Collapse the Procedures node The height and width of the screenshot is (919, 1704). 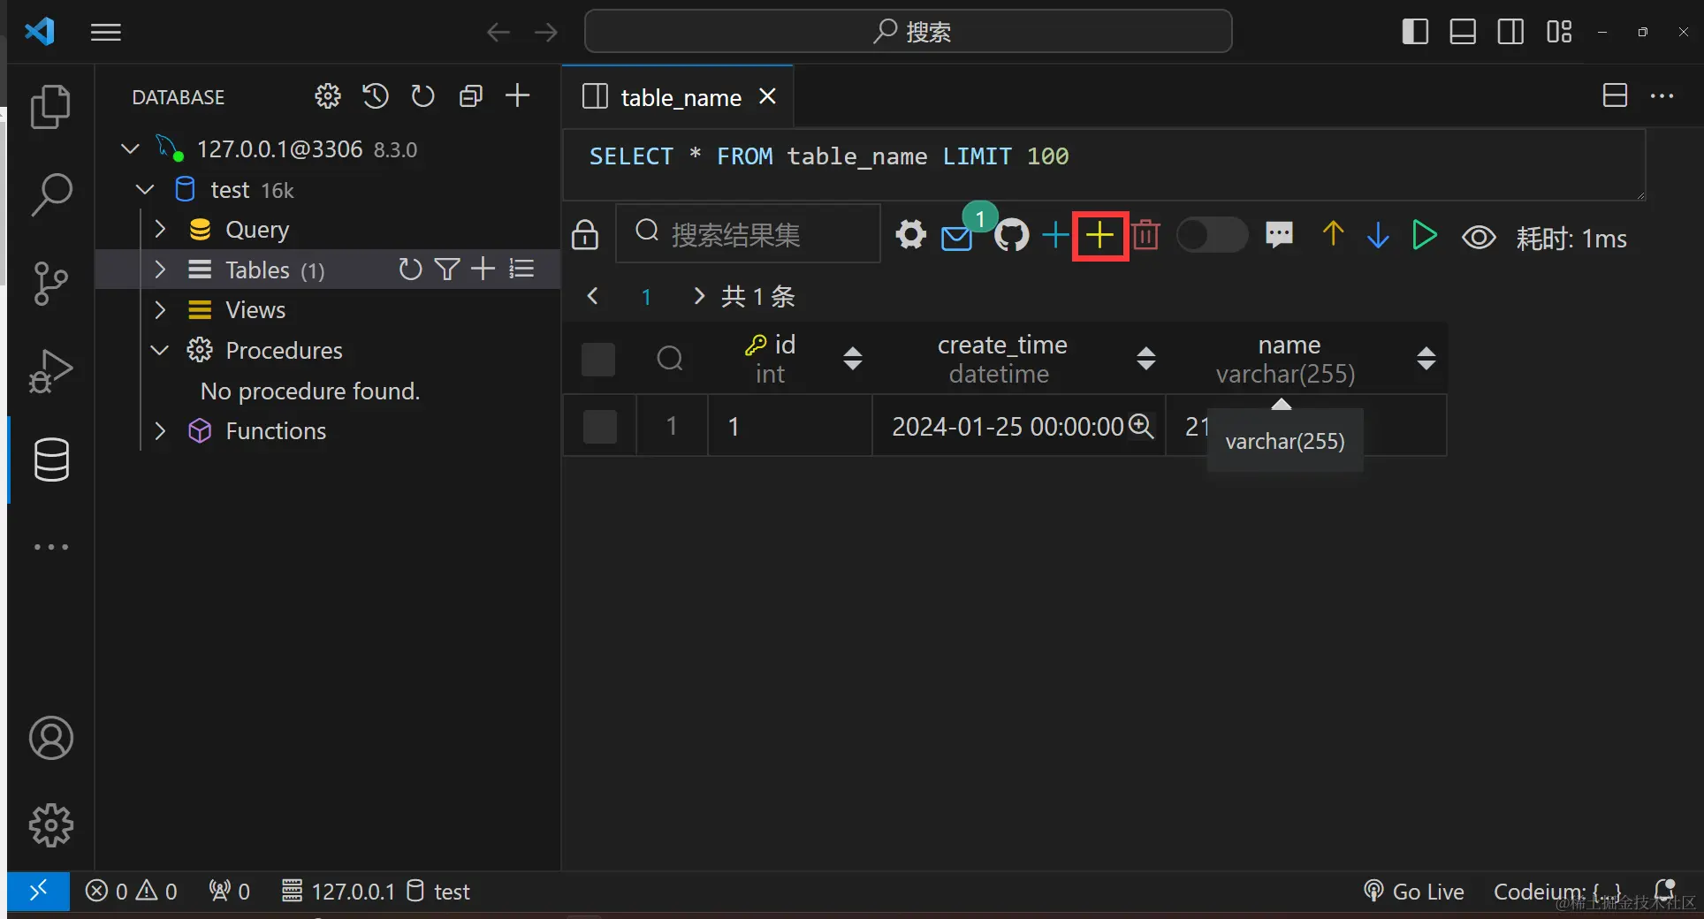[x=160, y=350]
